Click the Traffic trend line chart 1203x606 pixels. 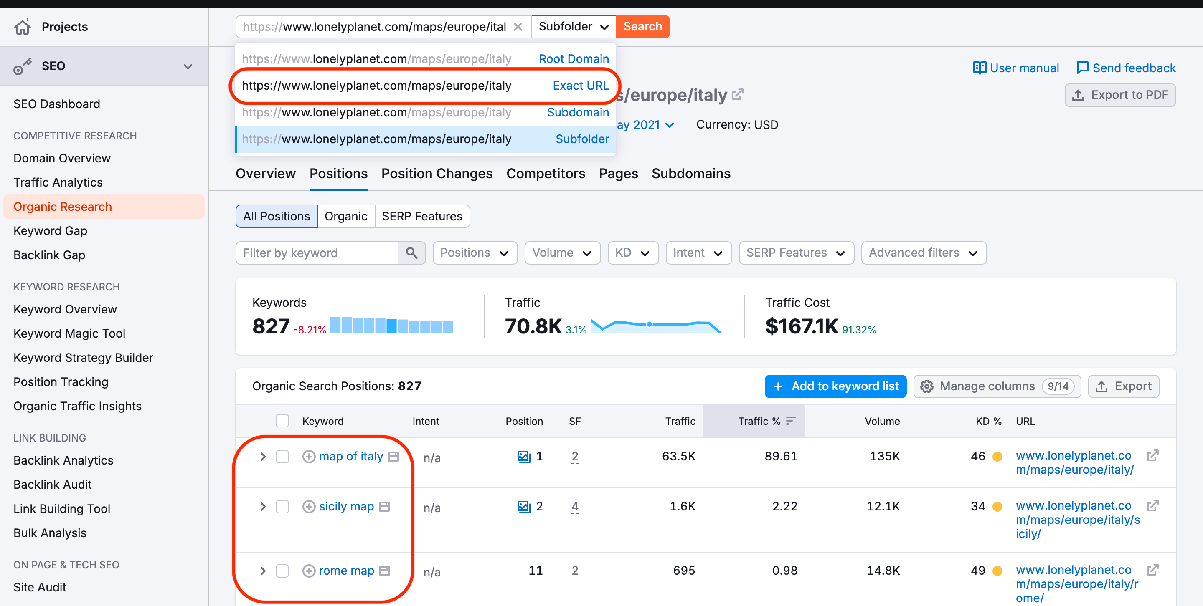(656, 325)
